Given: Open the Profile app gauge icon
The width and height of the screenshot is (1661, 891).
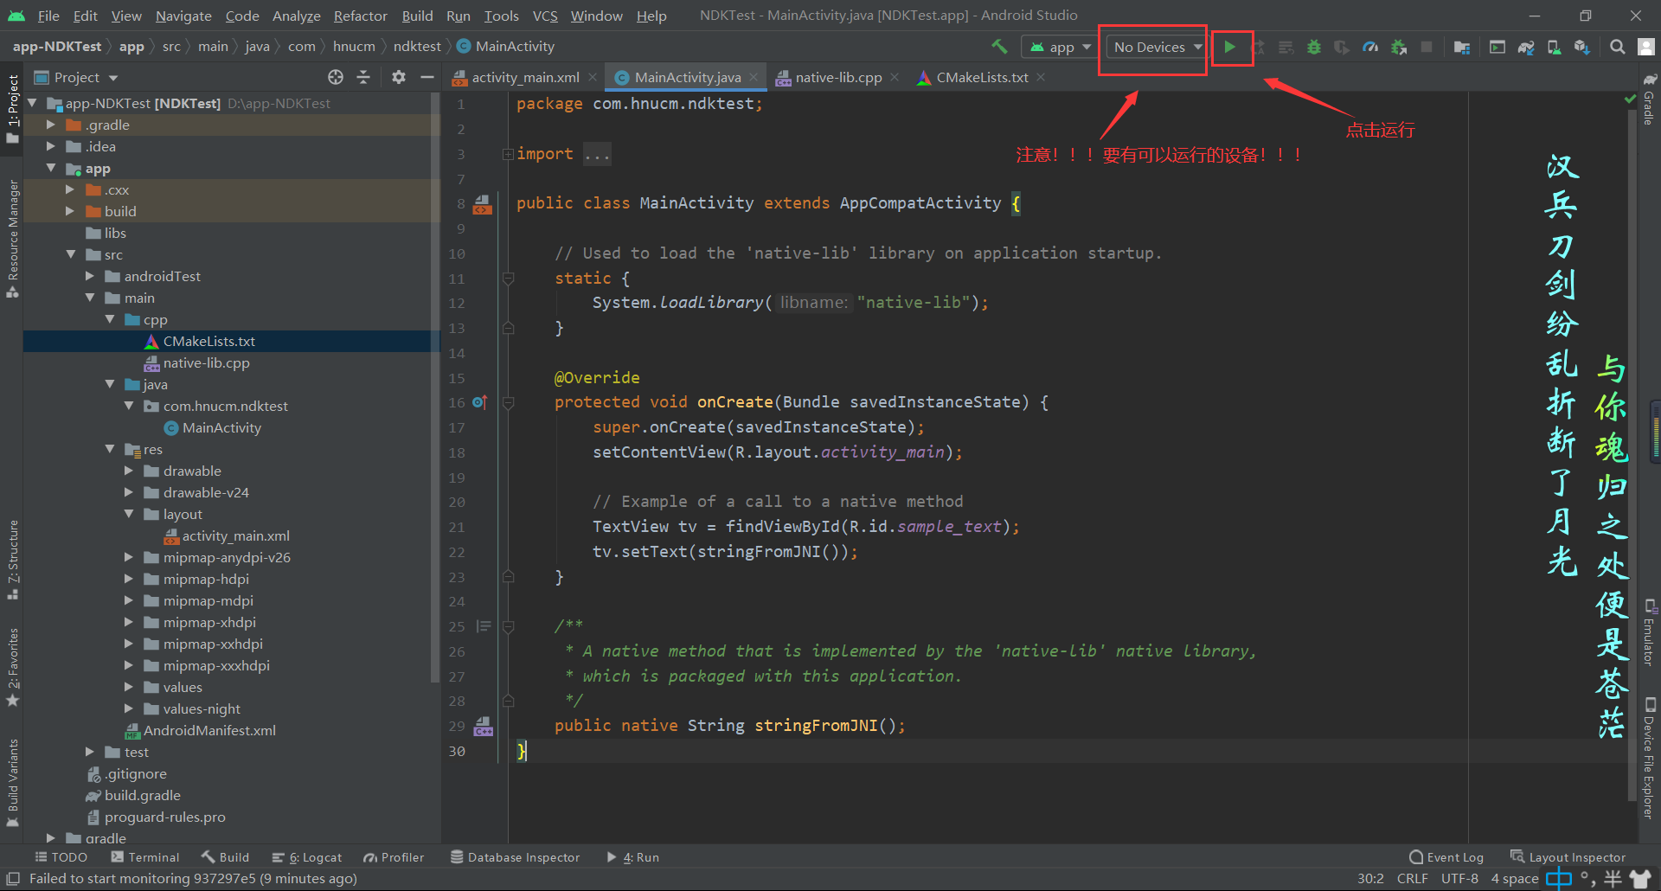Looking at the screenshot, I should (1370, 47).
